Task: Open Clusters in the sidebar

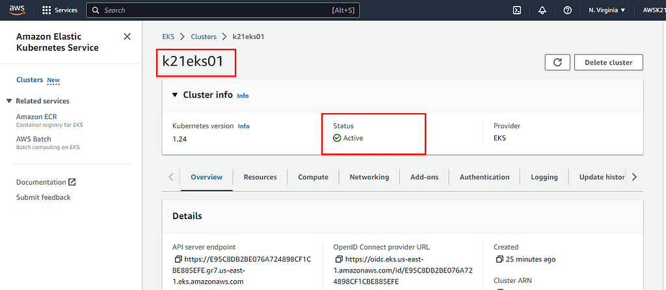Action: click(30, 80)
